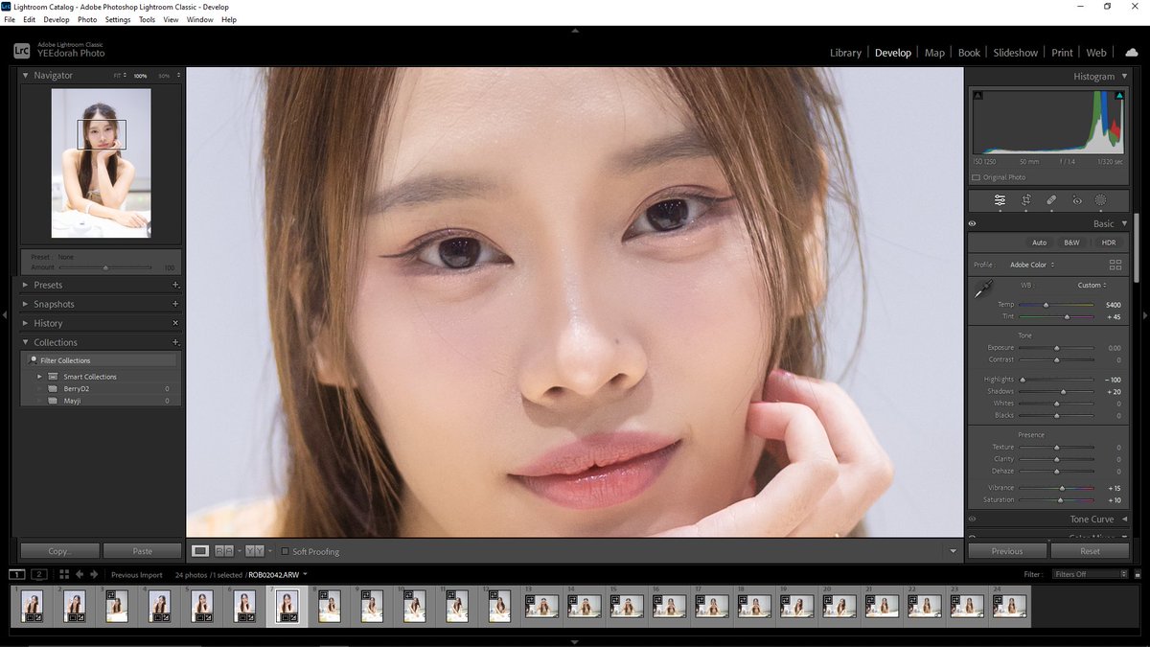Select the Edit sliders tool icon

[1000, 200]
